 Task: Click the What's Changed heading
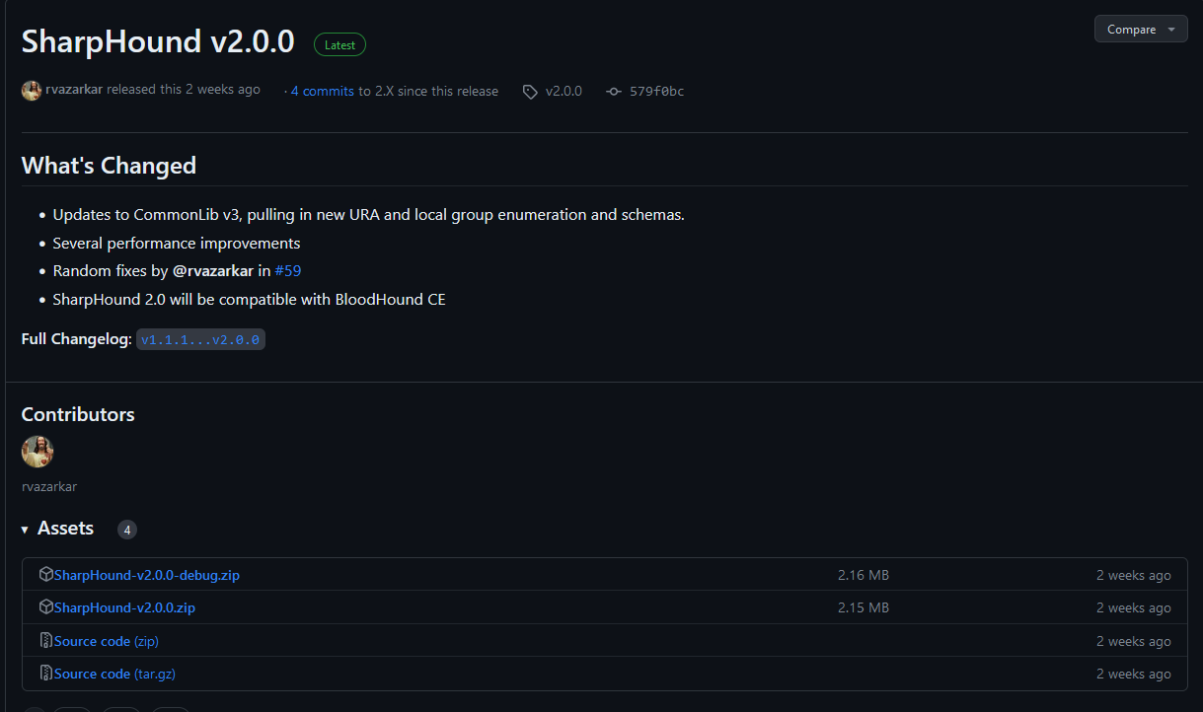click(109, 166)
